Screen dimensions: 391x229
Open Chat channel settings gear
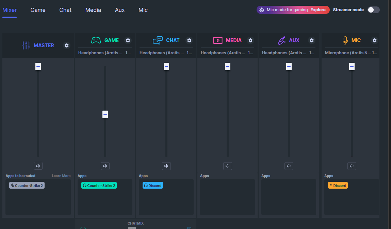pyautogui.click(x=189, y=40)
